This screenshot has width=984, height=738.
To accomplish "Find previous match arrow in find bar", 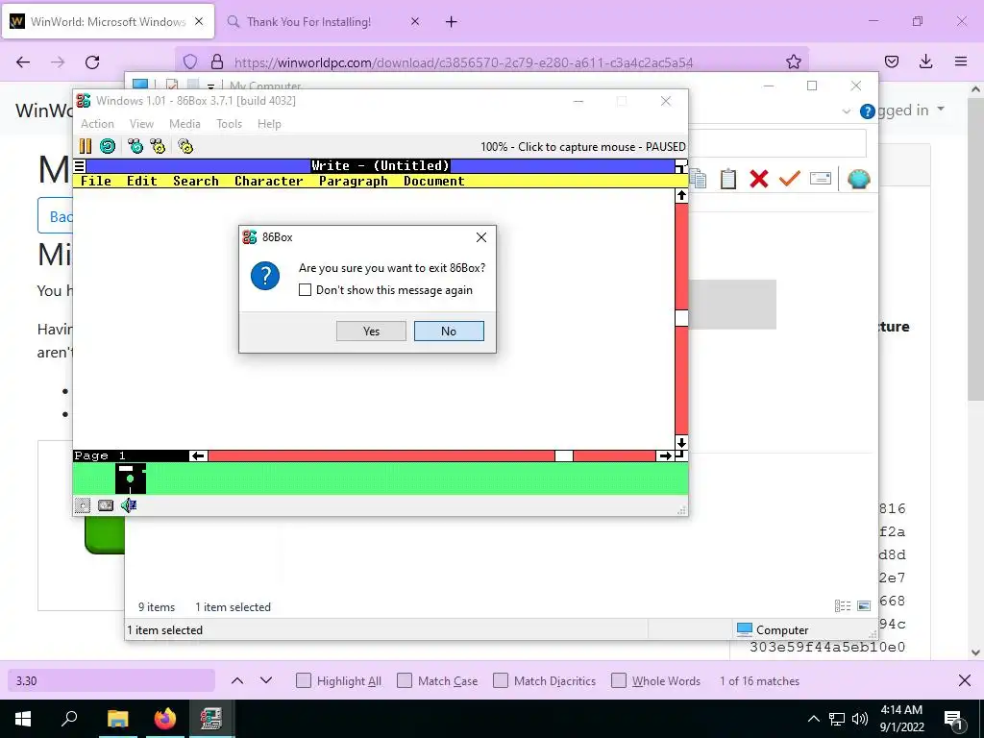I will coord(237,681).
